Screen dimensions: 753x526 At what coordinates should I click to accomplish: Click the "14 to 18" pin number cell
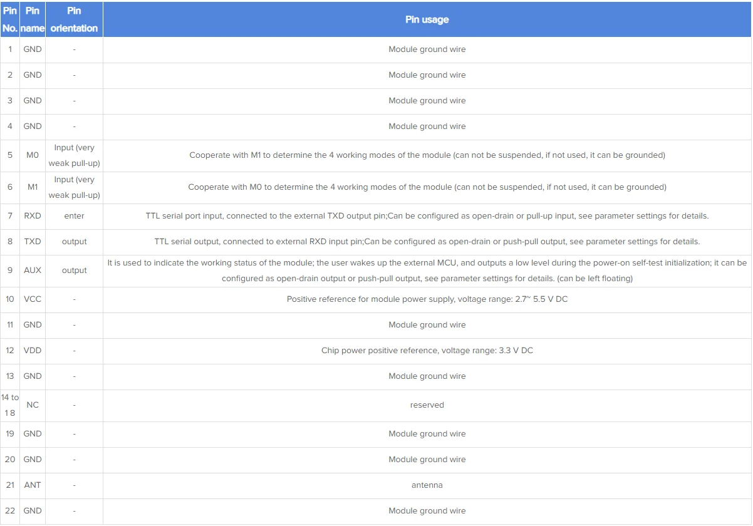(10, 405)
